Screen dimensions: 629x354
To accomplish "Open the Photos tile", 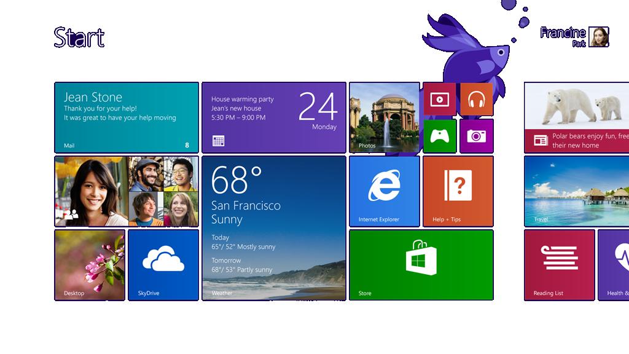I will click(385, 117).
